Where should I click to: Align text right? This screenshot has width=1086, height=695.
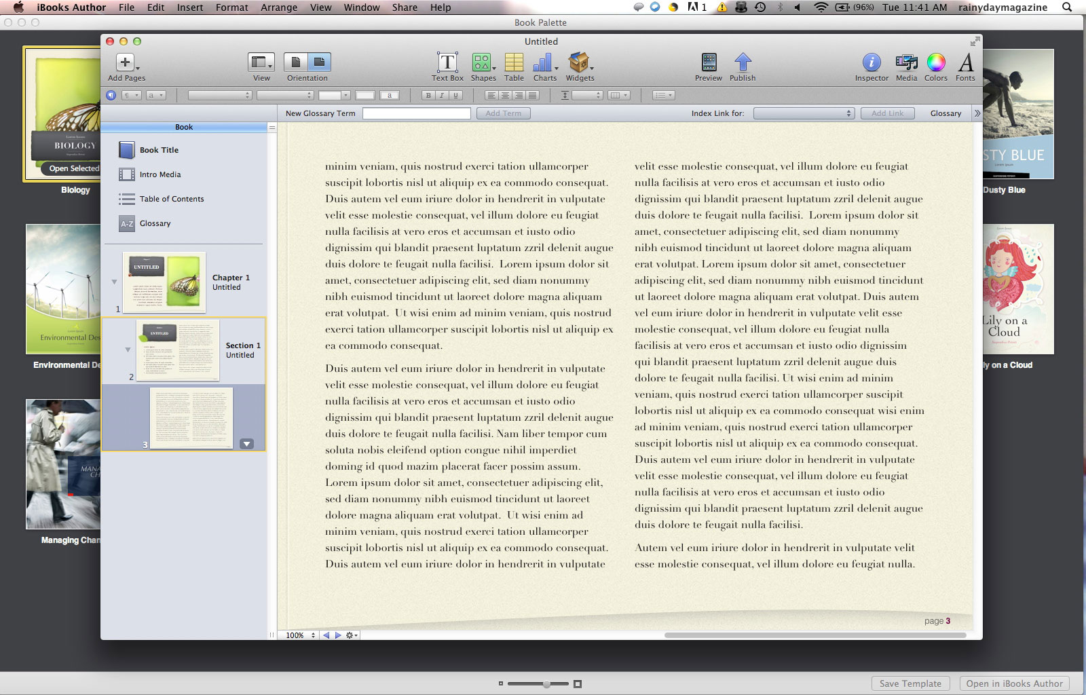click(x=519, y=95)
